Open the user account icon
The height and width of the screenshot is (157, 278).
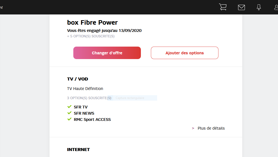(x=276, y=7)
